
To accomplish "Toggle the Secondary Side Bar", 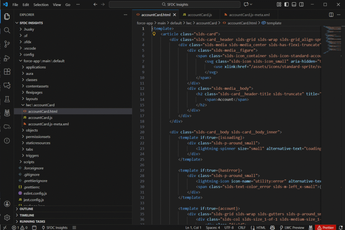I will tap(301, 5).
